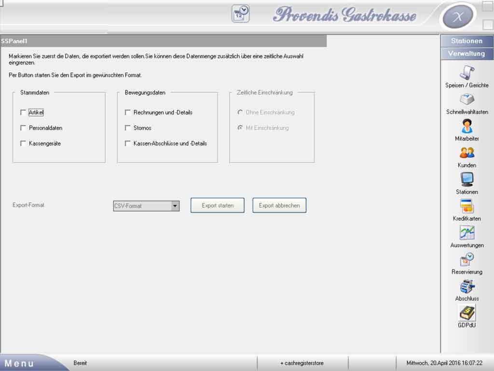Click the Export abbrechen button
The height and width of the screenshot is (371, 494).
[279, 205]
